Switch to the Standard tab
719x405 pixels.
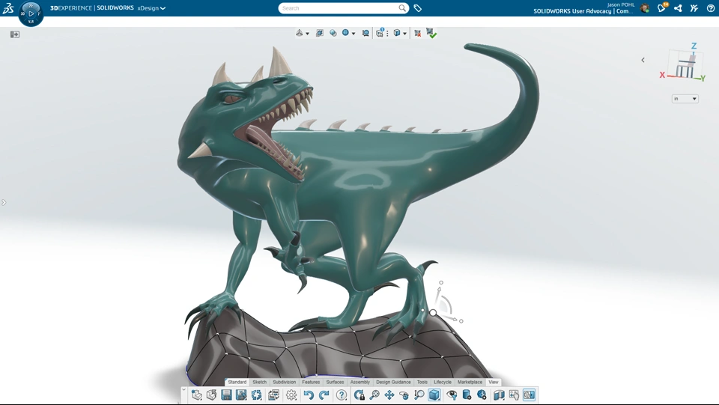pyautogui.click(x=237, y=382)
